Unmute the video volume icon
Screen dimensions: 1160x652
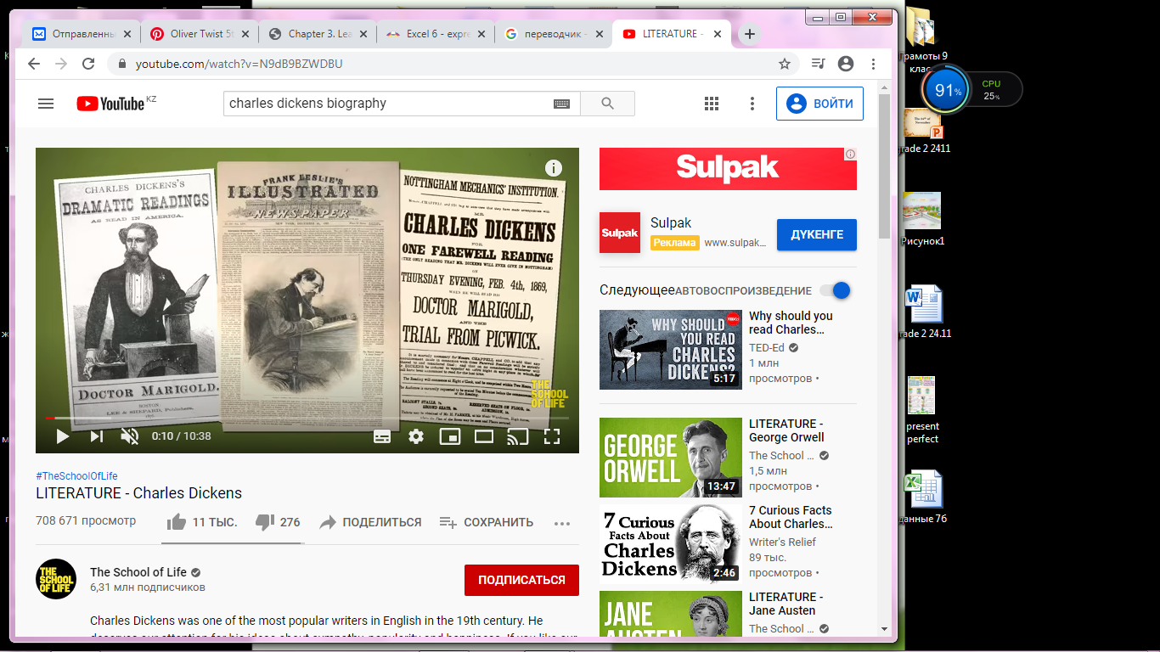[129, 436]
